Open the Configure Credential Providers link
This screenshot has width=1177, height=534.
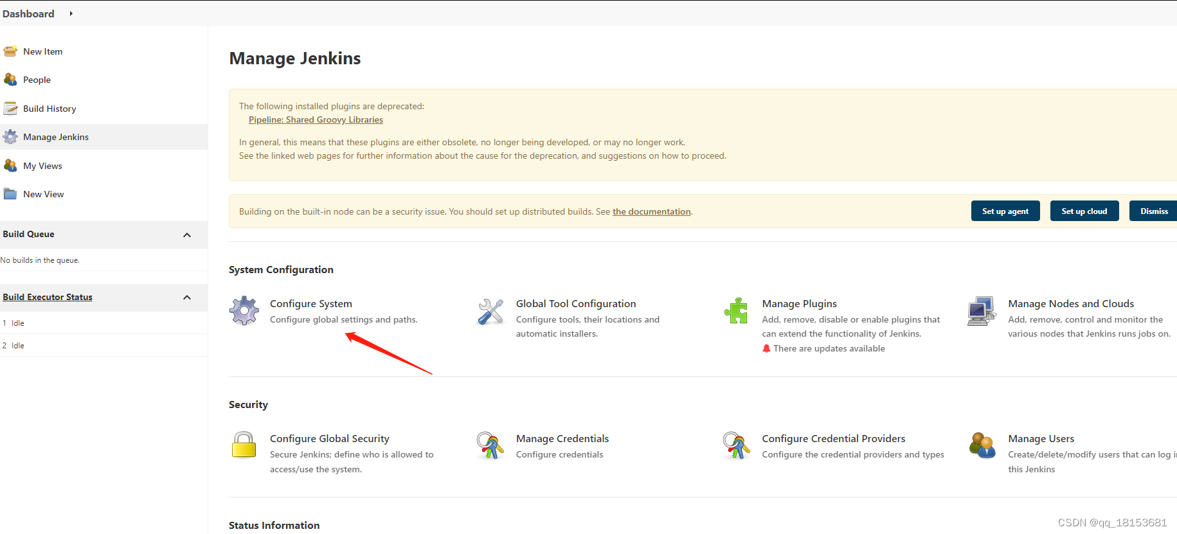(x=834, y=438)
